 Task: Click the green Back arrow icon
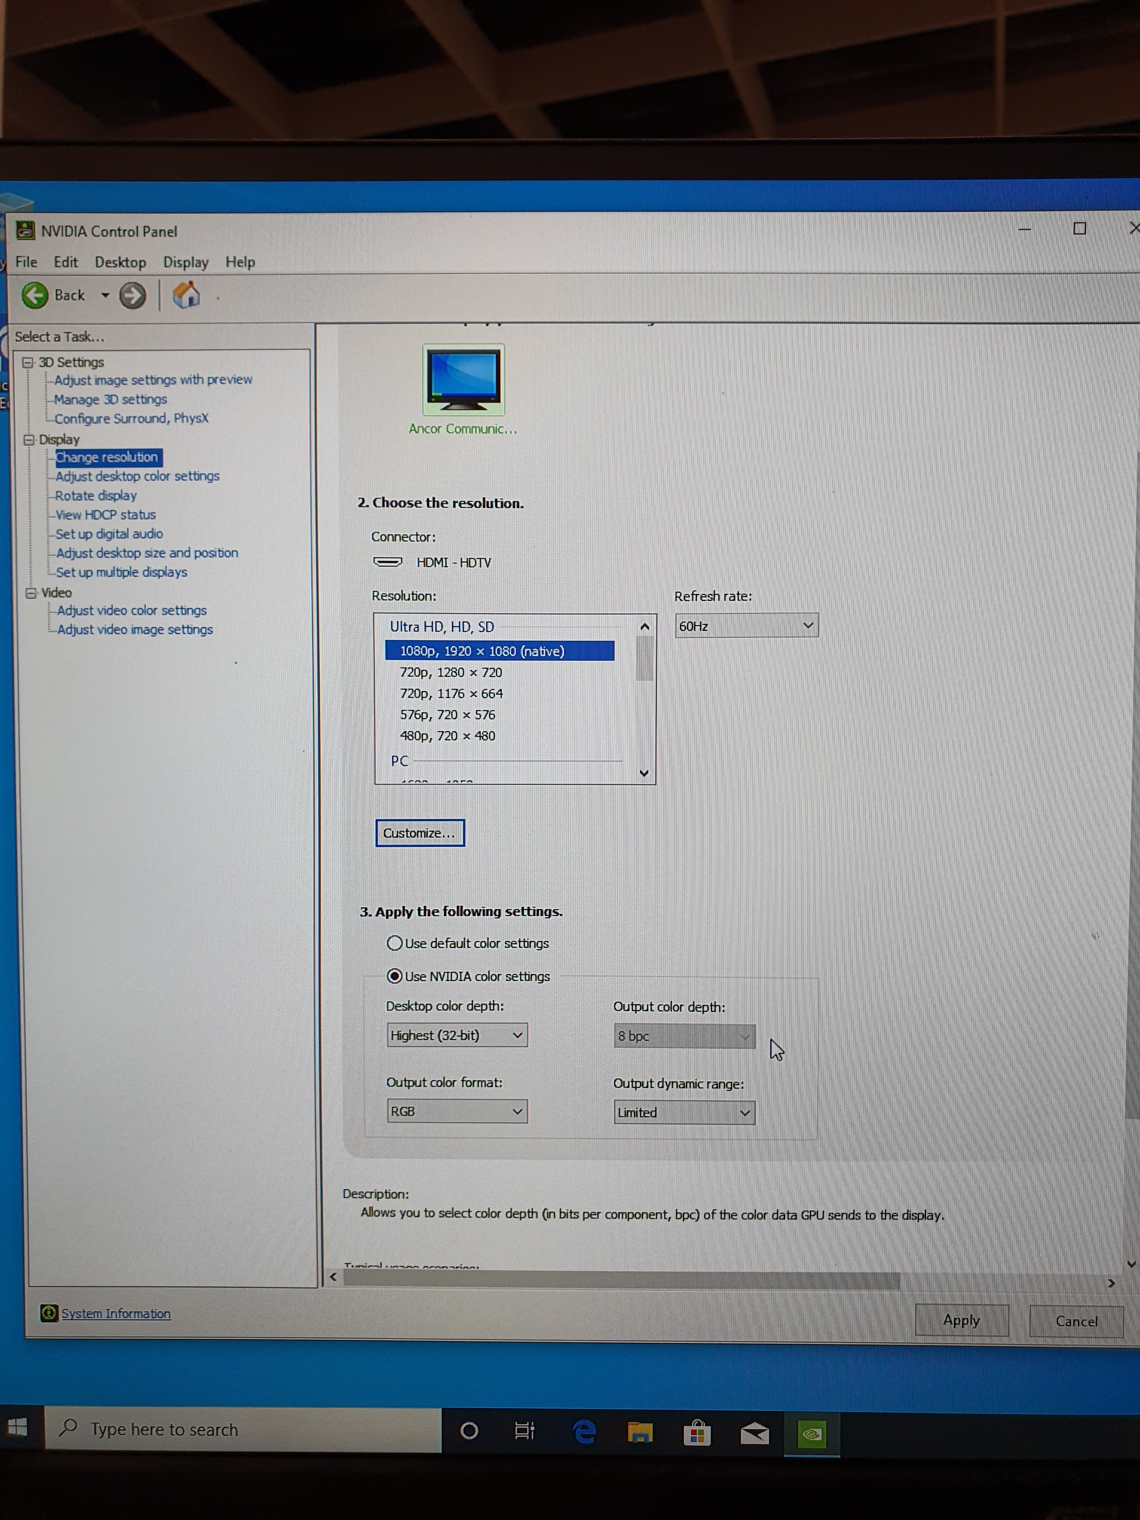pos(35,296)
